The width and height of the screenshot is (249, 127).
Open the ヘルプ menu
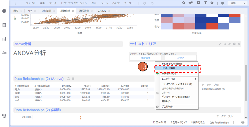point(116,3)
